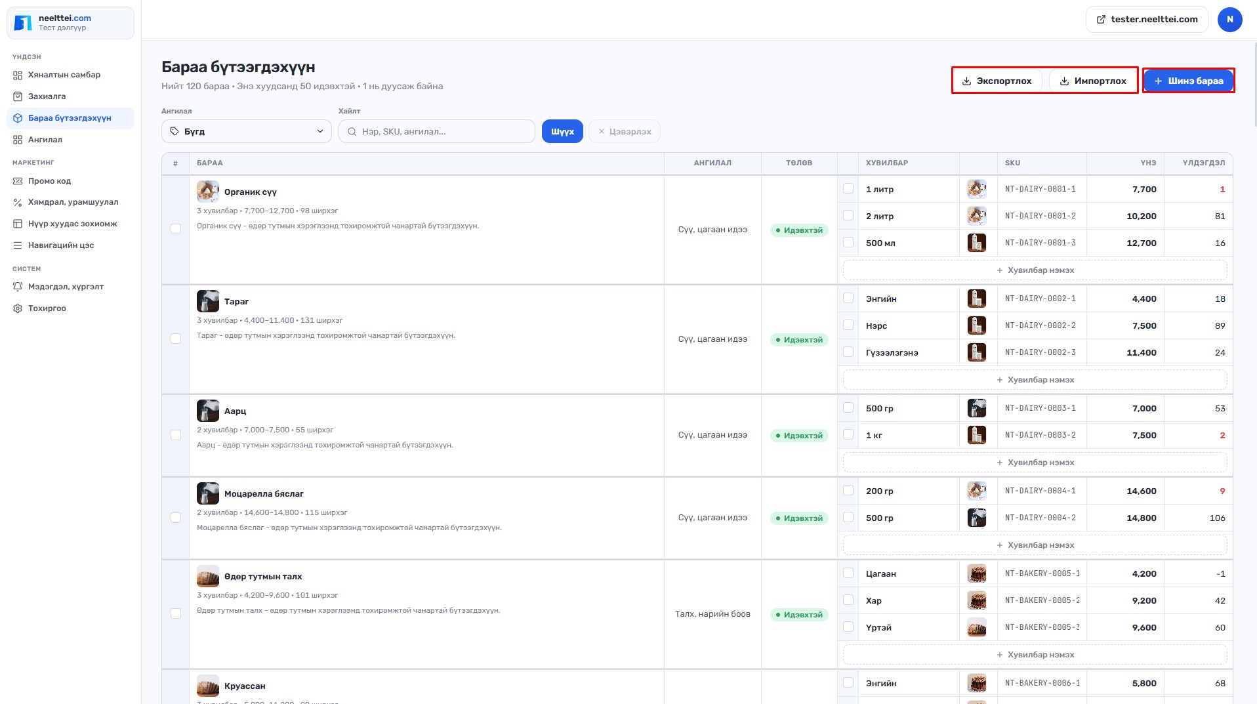Click the Экспортлох button
This screenshot has width=1257, height=704.
click(x=997, y=81)
